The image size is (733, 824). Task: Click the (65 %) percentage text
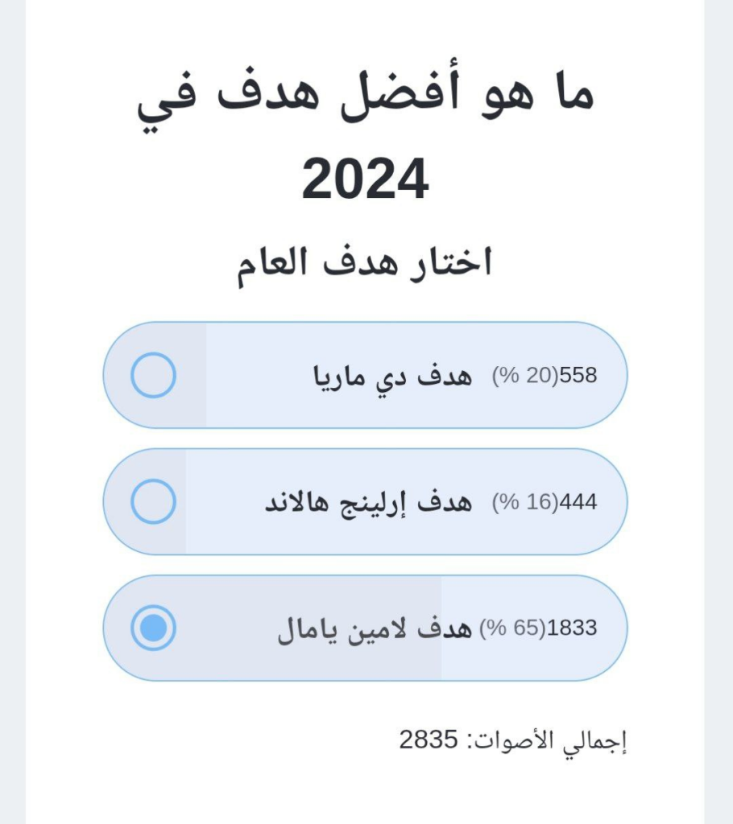(513, 628)
